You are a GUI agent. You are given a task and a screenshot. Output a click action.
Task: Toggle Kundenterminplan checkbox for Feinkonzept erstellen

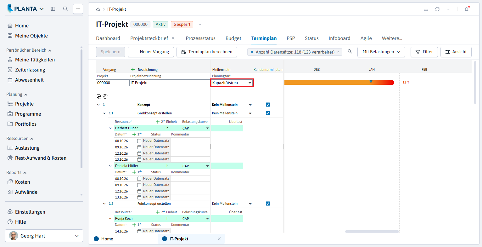(268, 204)
